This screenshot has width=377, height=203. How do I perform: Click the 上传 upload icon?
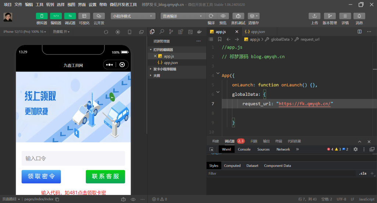click(x=314, y=16)
